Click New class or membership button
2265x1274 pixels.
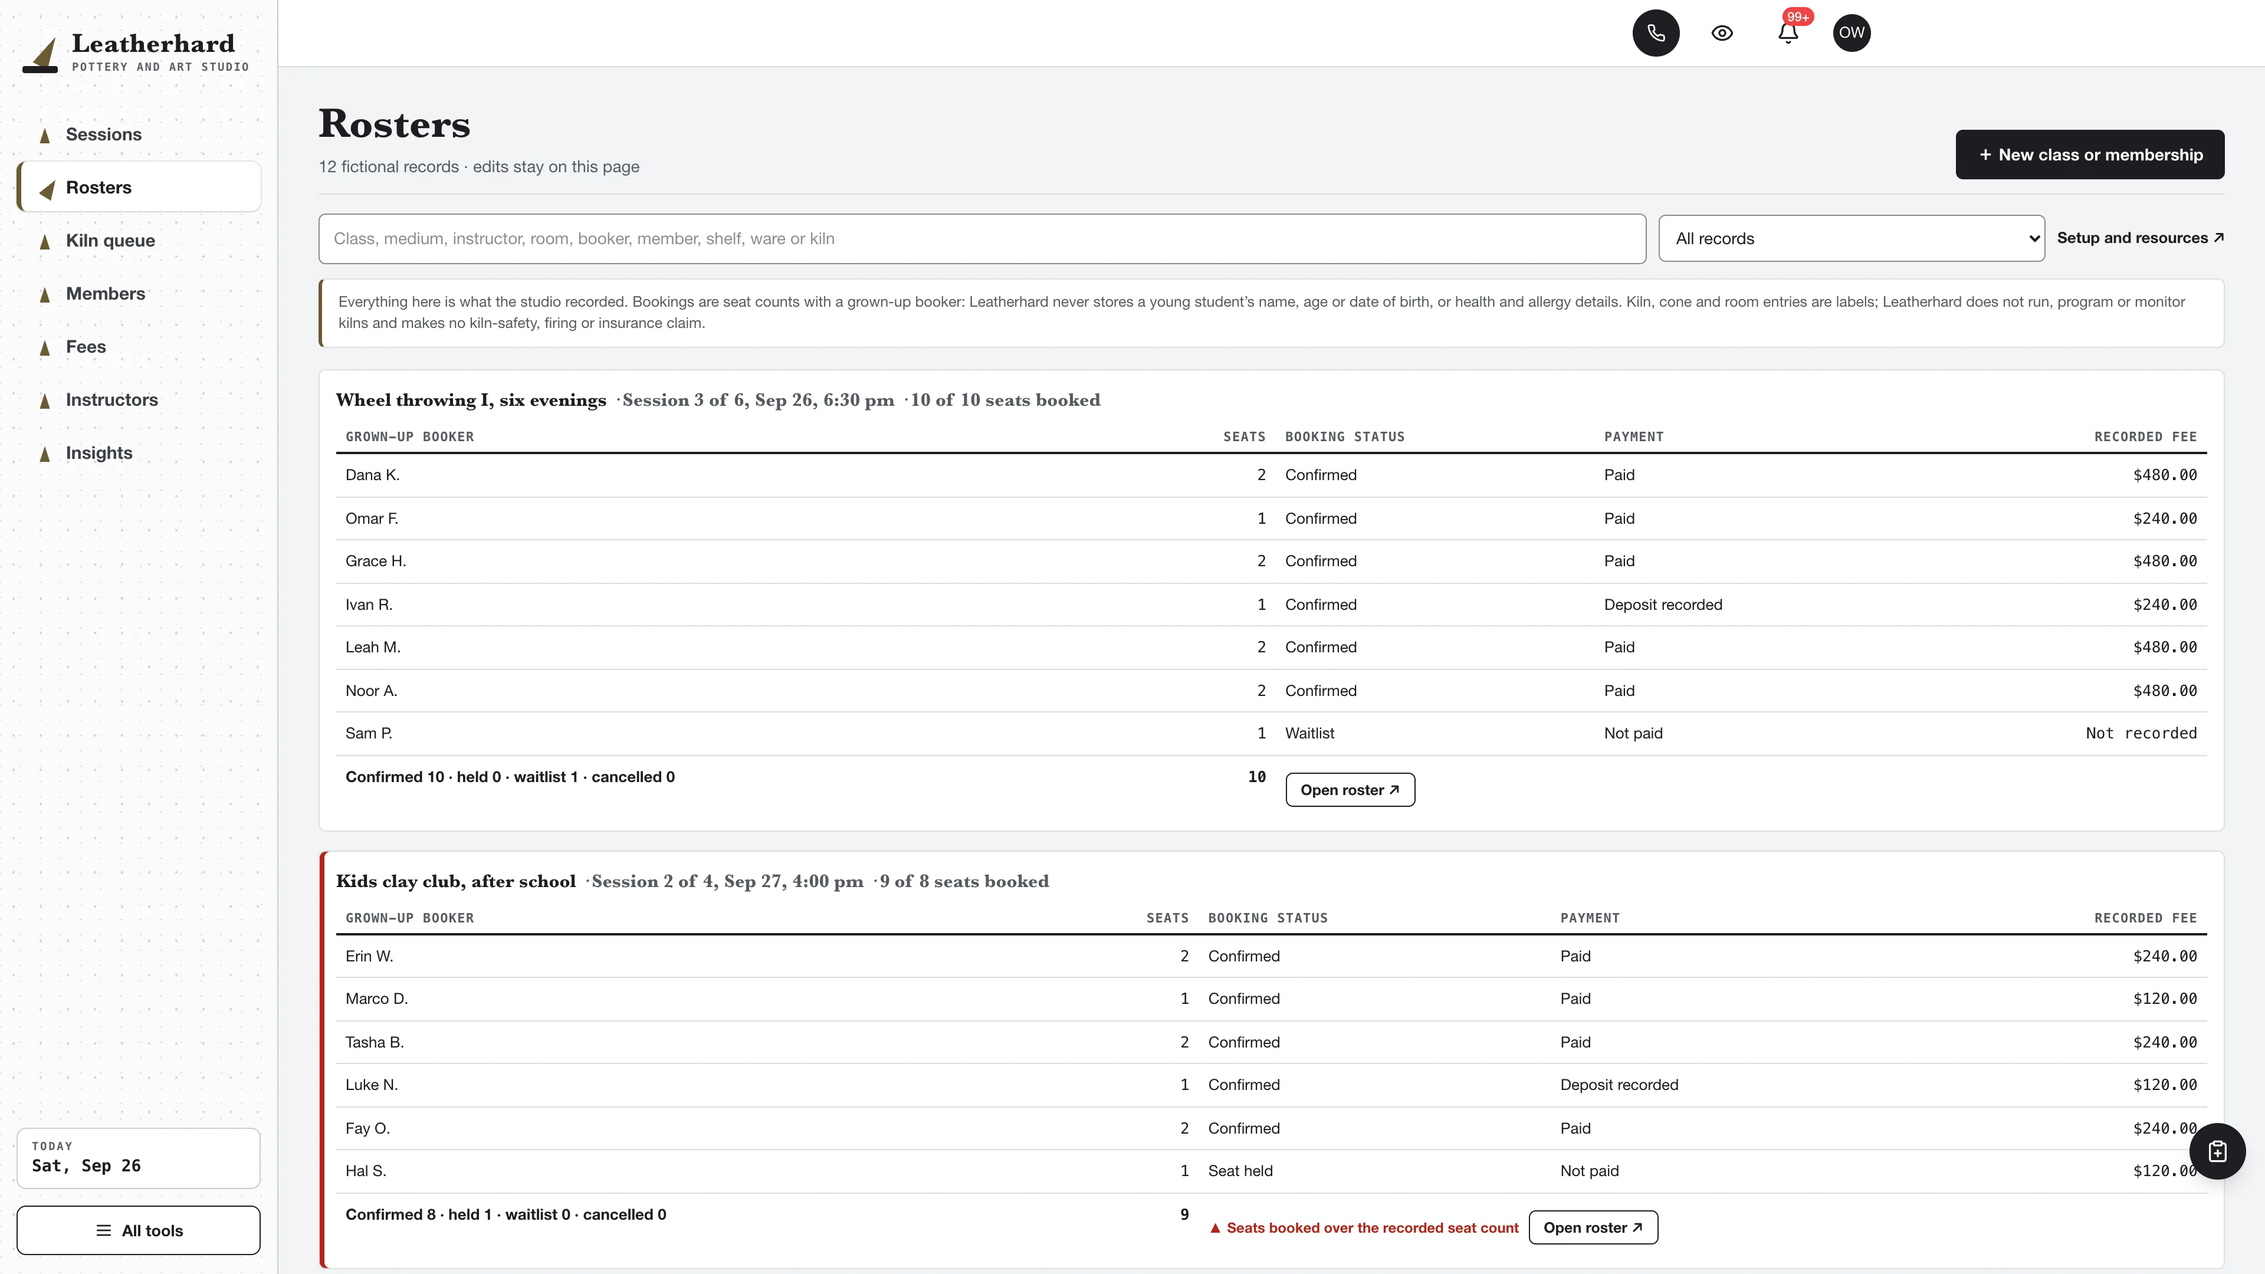[2089, 155]
